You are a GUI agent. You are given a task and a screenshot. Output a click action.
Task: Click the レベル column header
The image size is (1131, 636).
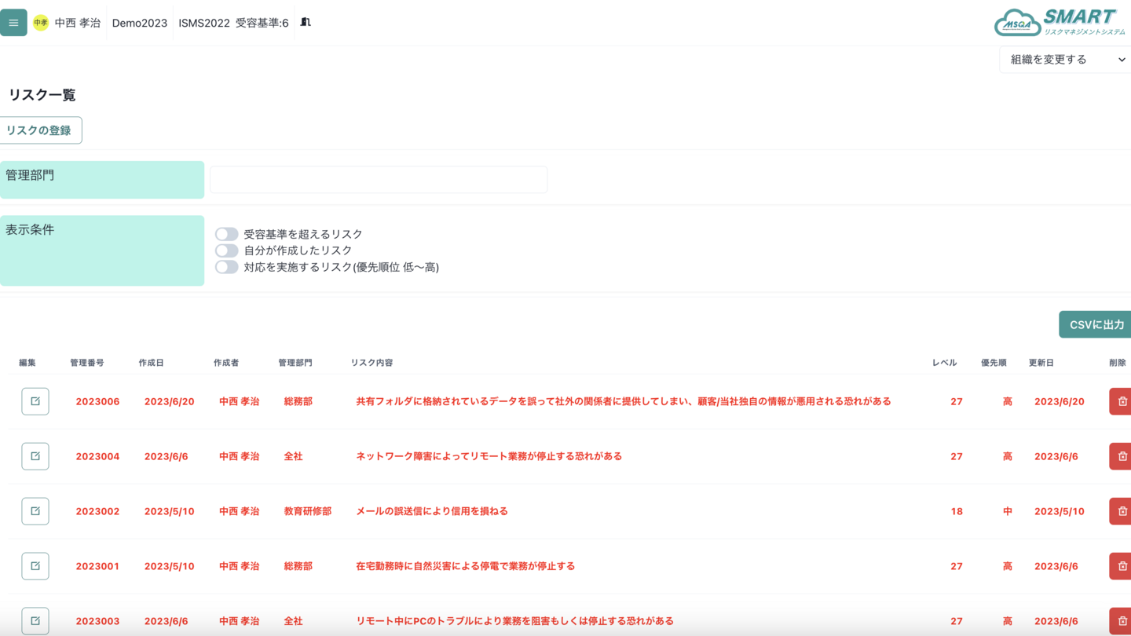(944, 363)
